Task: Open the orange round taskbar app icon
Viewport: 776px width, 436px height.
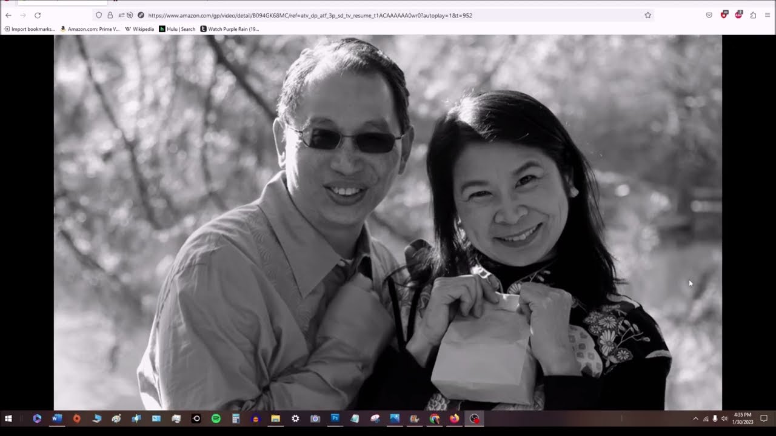Action: 76,418
